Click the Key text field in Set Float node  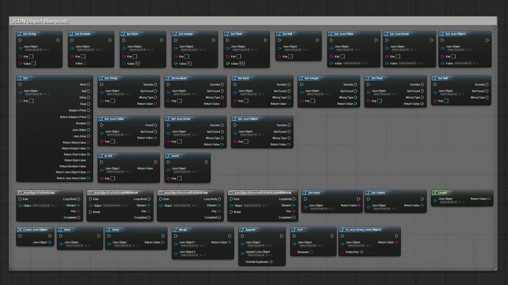tap(239, 57)
